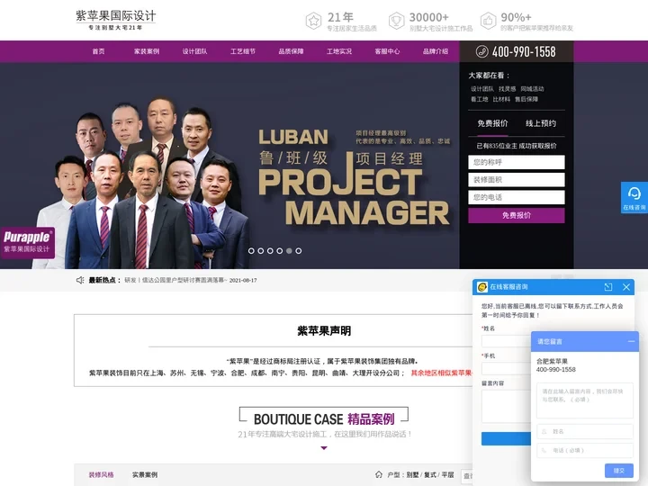Image resolution: width=648 pixels, height=486 pixels.
Task: Select the fourth banner carousel dot
Action: click(280, 251)
